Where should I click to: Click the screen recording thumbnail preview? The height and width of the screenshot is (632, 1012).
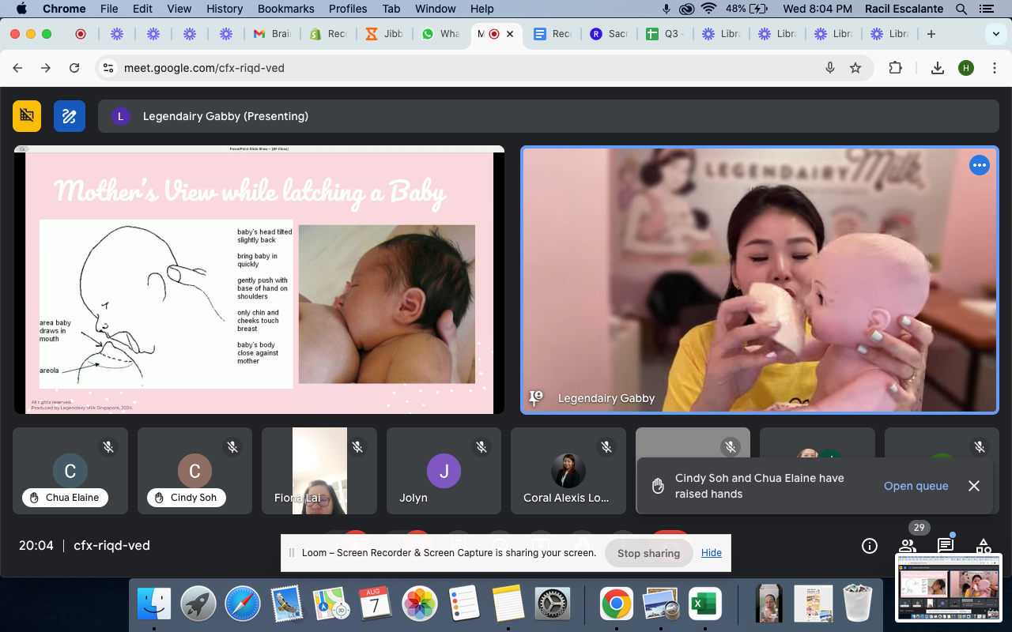click(x=949, y=587)
